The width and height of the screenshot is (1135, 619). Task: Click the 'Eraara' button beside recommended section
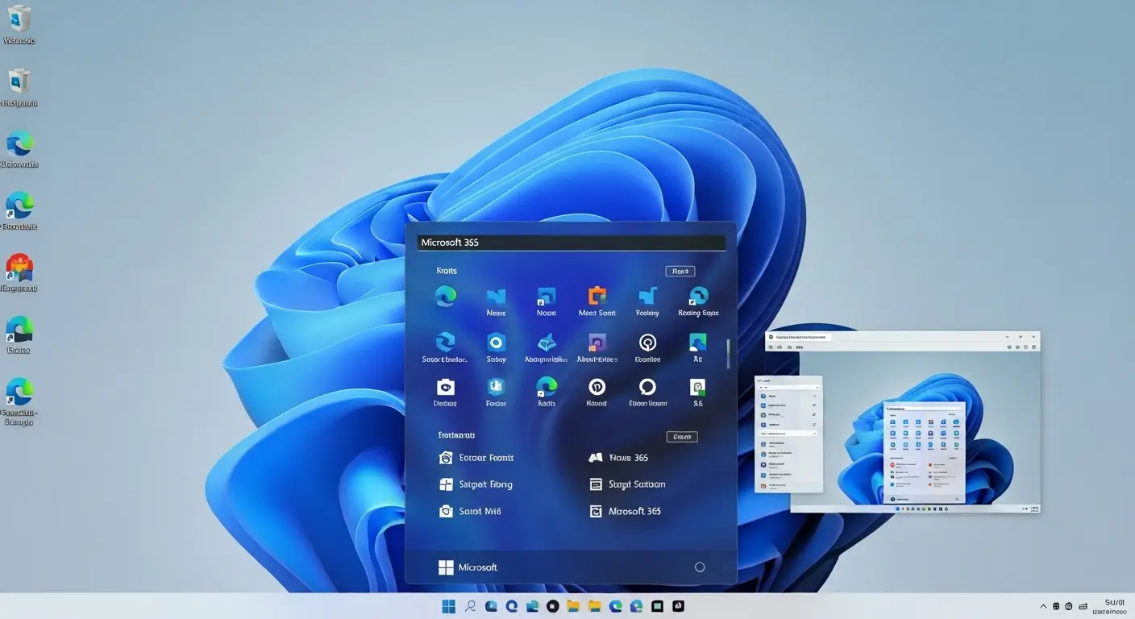682,437
